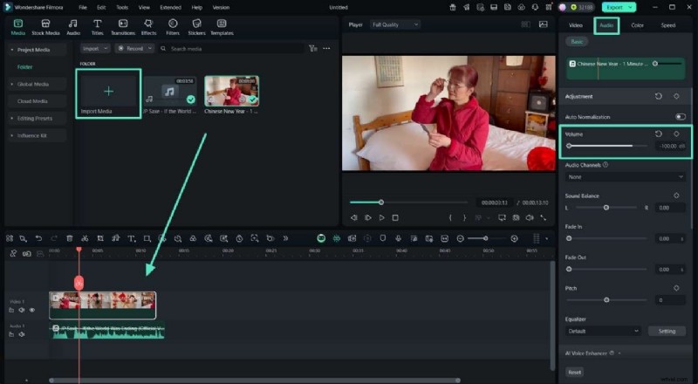698x384 pixels.
Task: Open the Equalizer Default dropdown
Action: tap(603, 331)
